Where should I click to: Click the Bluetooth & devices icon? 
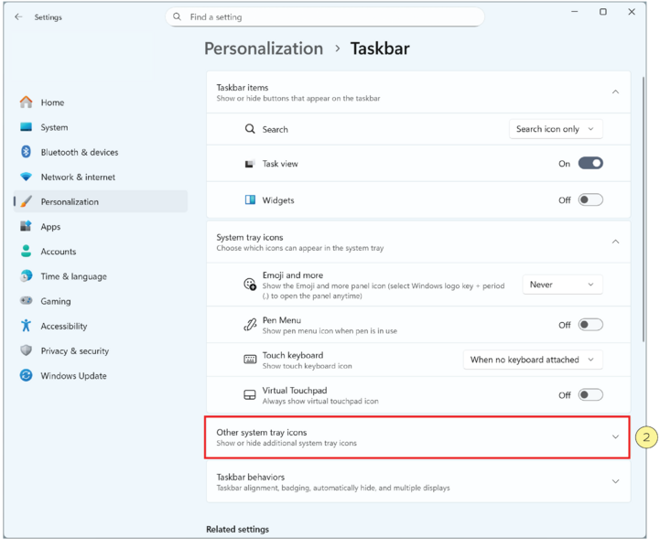27,152
